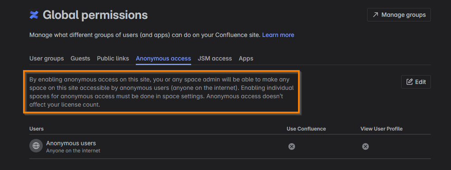
Task: Go to the JSM access tab
Action: 214,58
